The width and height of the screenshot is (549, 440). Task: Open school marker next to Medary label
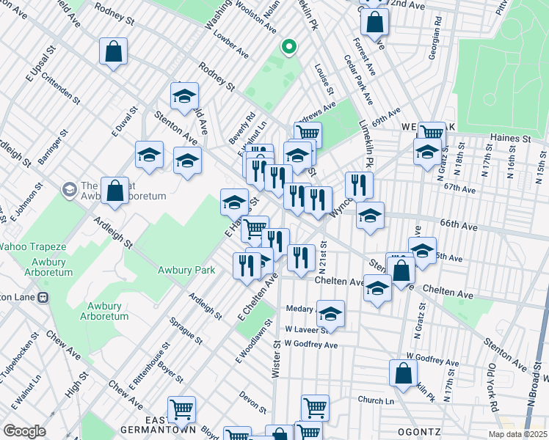[x=330, y=317]
